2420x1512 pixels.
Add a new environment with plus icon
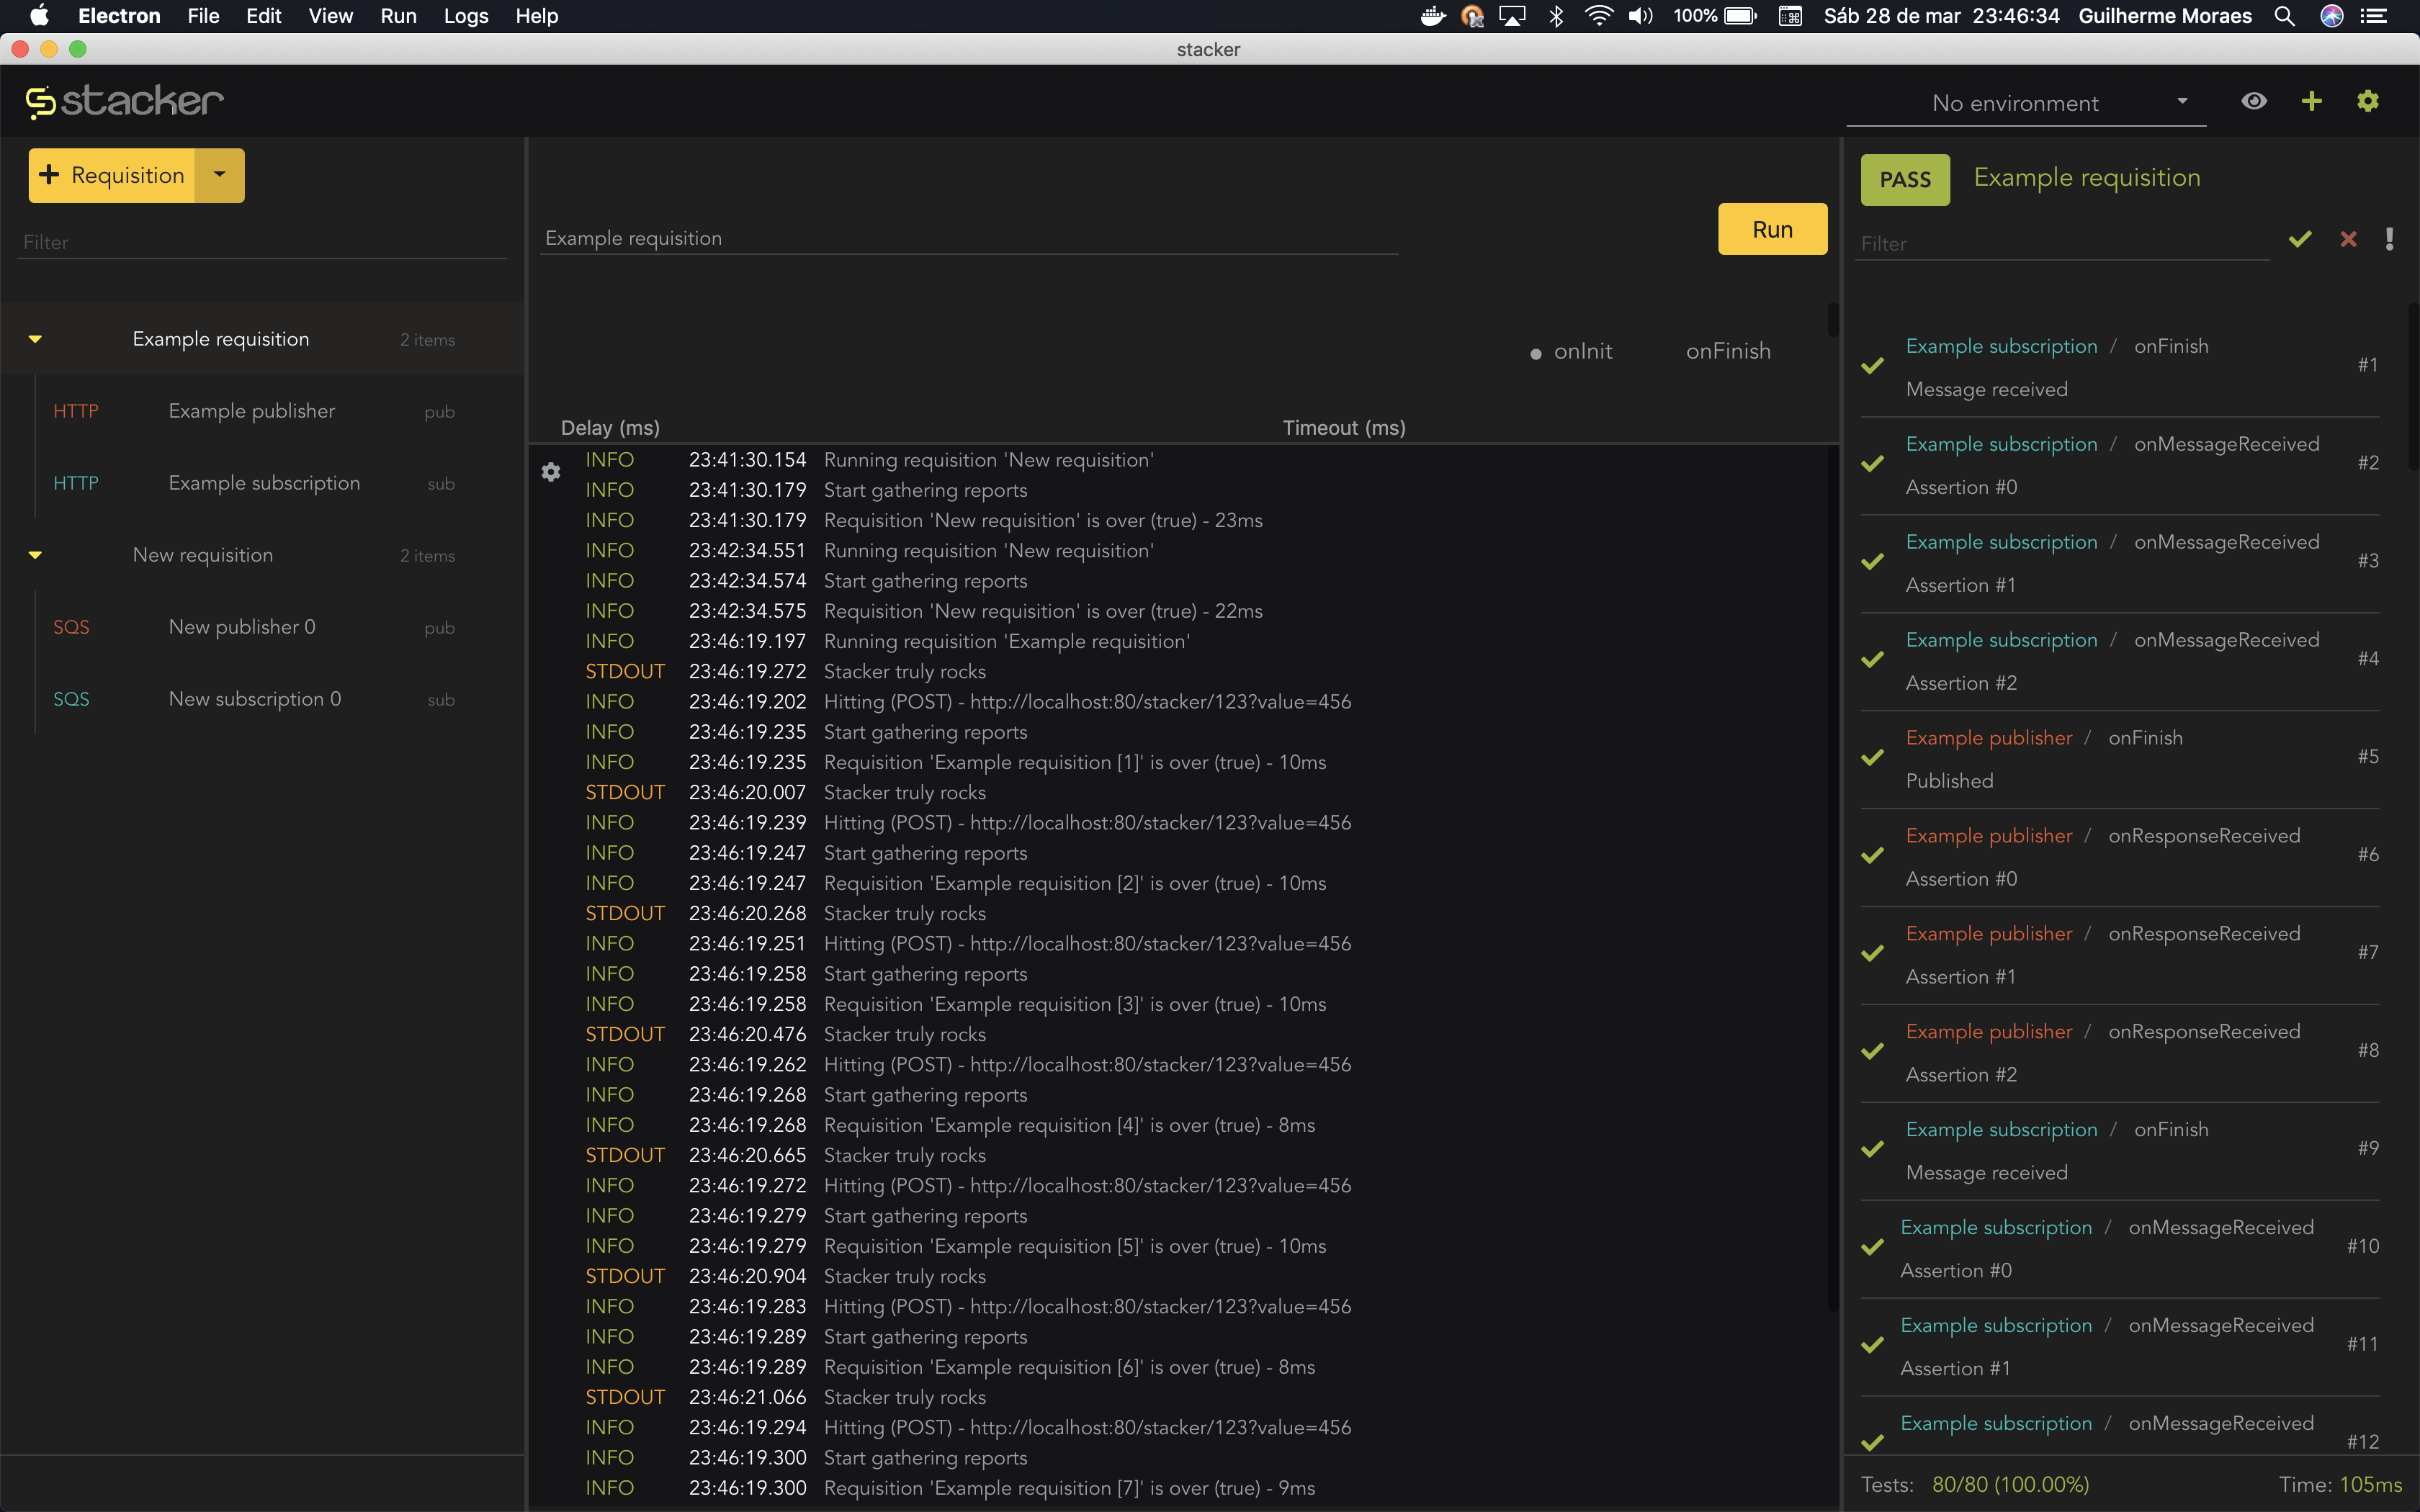click(2311, 101)
